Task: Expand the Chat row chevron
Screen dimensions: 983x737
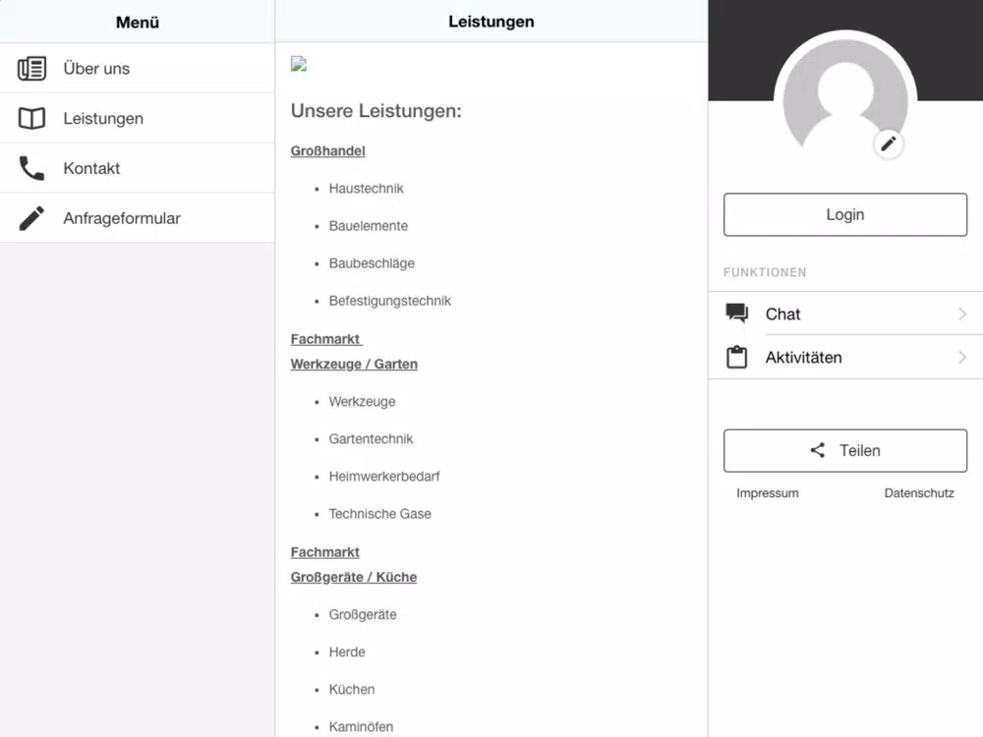Action: (x=962, y=314)
